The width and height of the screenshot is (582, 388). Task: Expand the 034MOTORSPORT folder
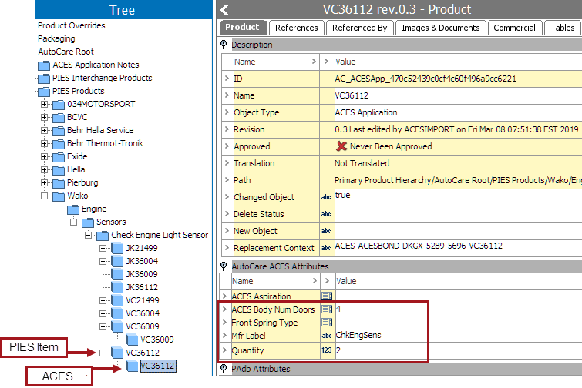click(x=45, y=104)
